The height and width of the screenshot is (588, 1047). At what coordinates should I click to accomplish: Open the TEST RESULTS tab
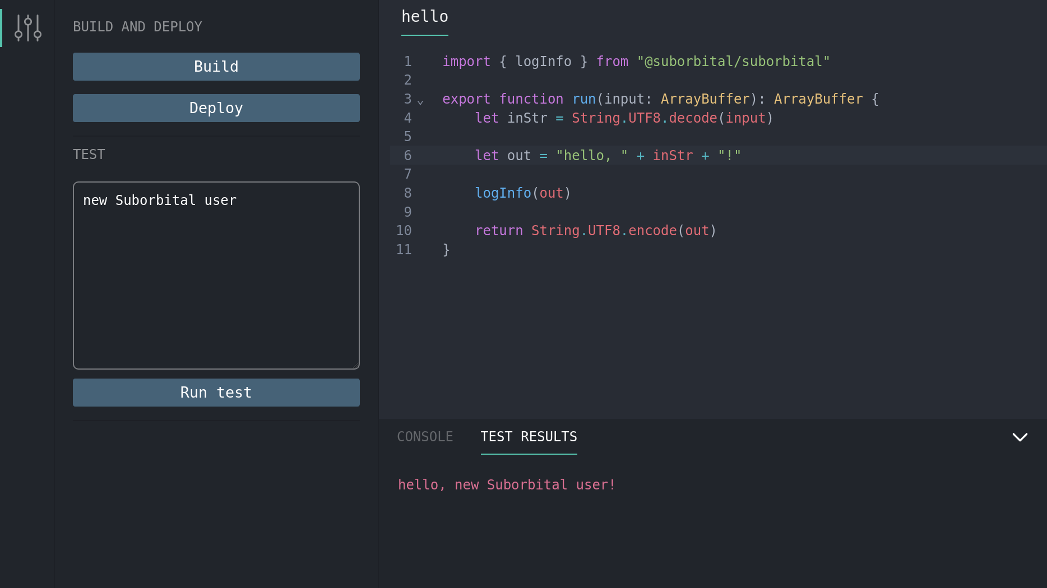528,436
